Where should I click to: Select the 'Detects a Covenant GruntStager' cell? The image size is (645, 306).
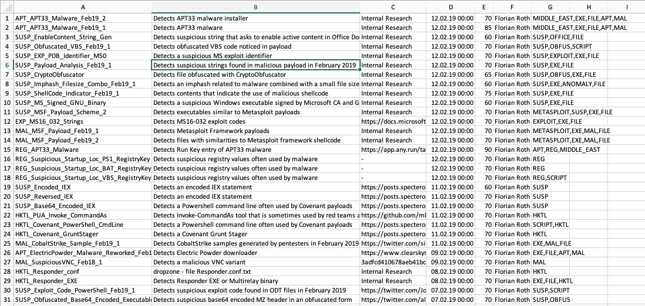256,234
